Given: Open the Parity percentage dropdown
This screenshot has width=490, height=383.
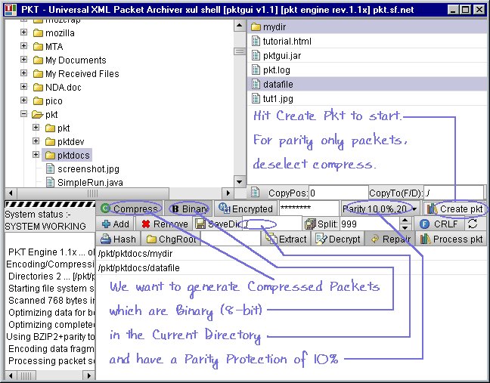Looking at the screenshot, I should [x=415, y=208].
